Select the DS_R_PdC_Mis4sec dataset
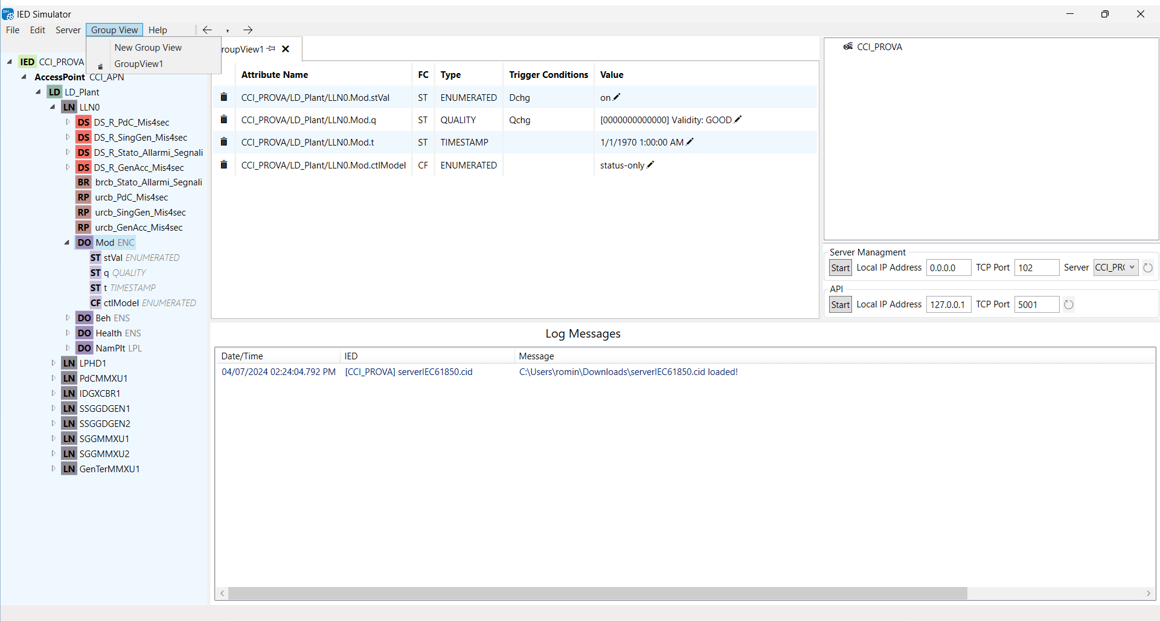Screen dimensions: 1160x622 coord(123,122)
